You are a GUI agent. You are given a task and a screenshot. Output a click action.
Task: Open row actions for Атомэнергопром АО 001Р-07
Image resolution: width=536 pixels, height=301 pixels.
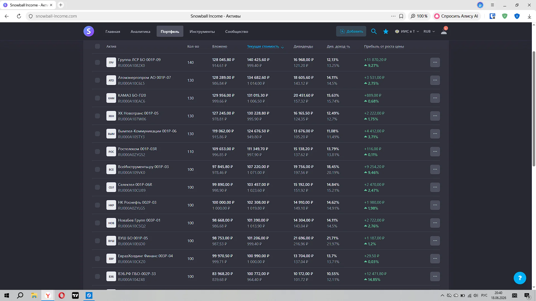pos(435,80)
